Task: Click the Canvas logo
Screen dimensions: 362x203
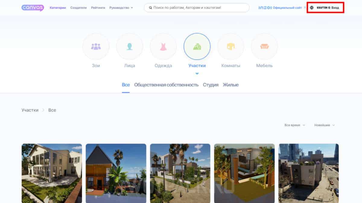Action: coord(33,8)
